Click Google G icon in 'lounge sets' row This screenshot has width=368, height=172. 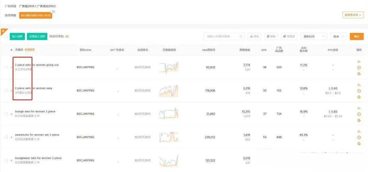359,120
